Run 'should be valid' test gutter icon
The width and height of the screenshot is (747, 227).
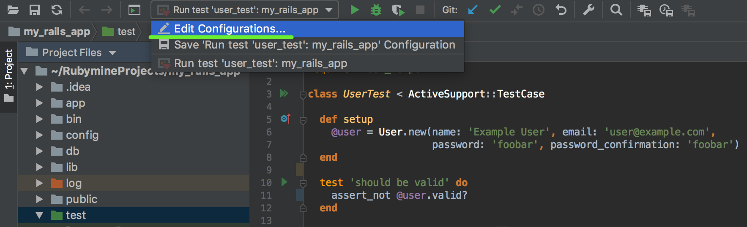[x=284, y=182]
